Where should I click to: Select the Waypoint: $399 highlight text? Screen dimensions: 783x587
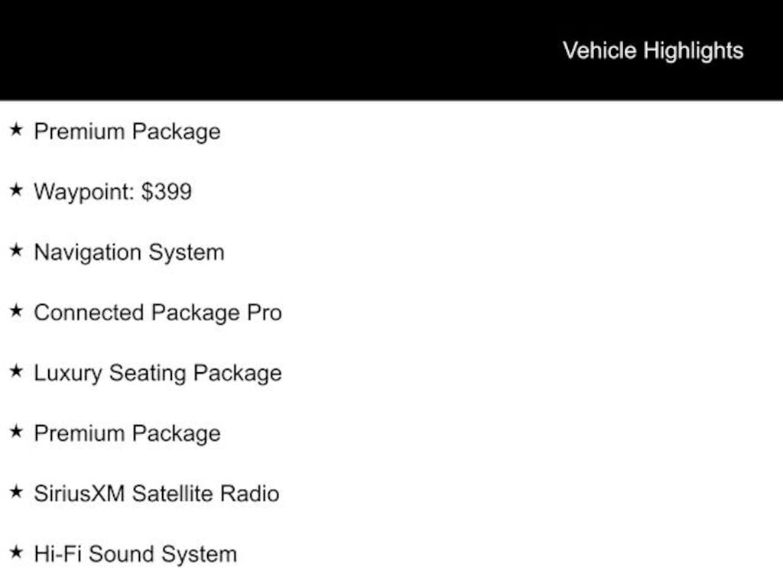click(x=113, y=192)
